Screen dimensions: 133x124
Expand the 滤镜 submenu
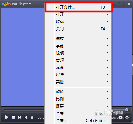(78, 68)
